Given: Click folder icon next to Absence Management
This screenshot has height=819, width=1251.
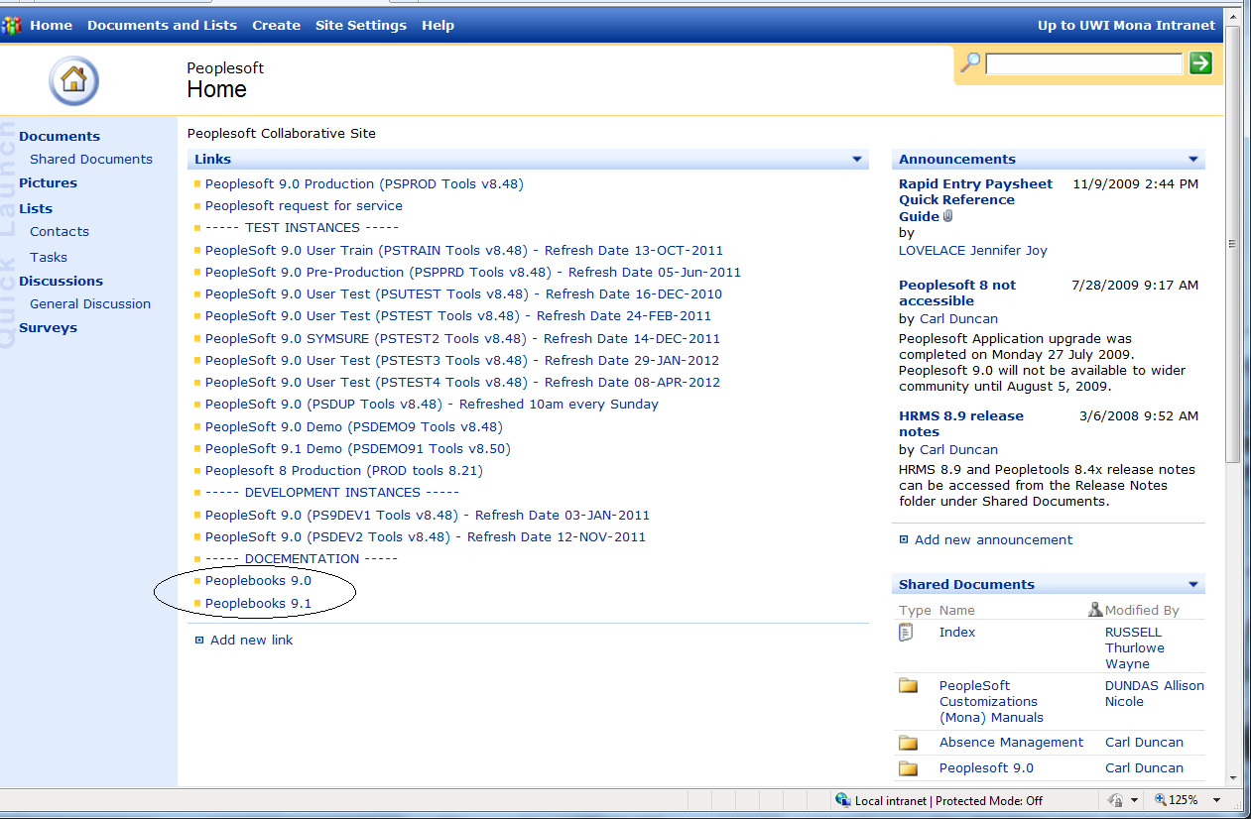Looking at the screenshot, I should coord(908,743).
